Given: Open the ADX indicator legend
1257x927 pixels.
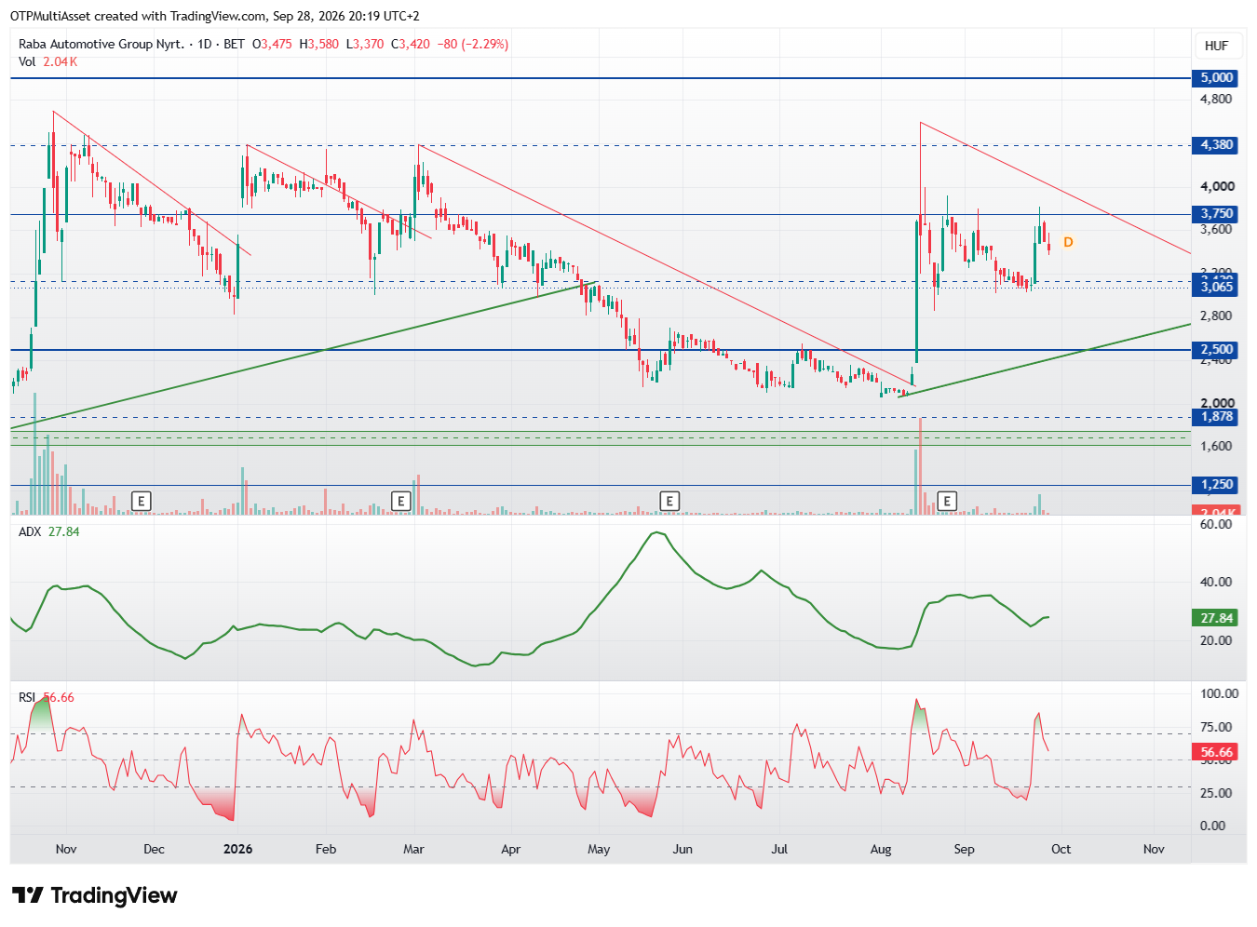Looking at the screenshot, I should pyautogui.click(x=49, y=531).
